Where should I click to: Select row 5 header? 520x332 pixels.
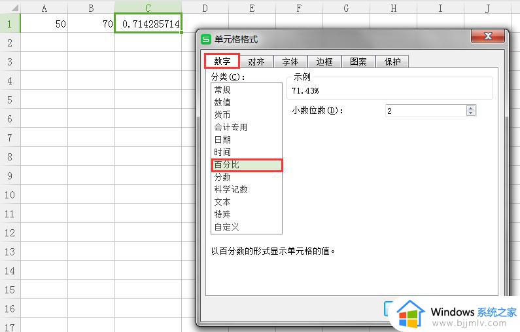tap(10, 100)
